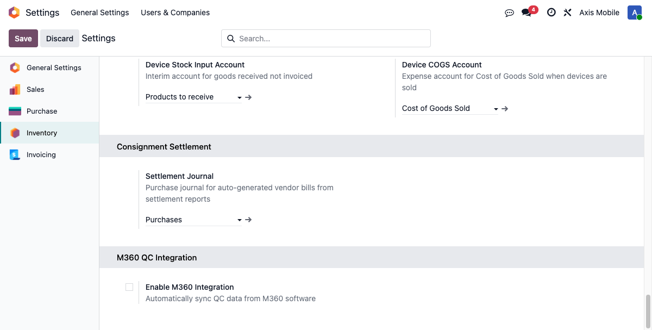Open the General Settings top menu
The width and height of the screenshot is (652, 330).
pos(100,13)
